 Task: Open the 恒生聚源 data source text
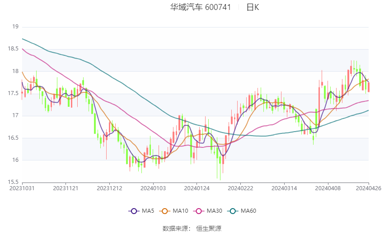coord(209,228)
